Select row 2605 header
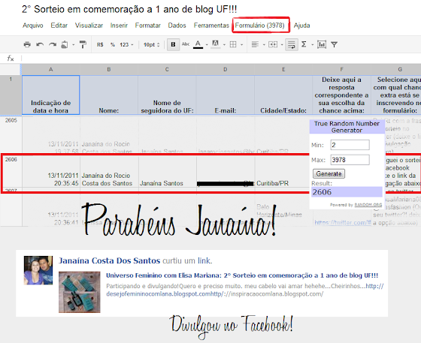Viewport: 421px width, 343px height. pos(11,135)
